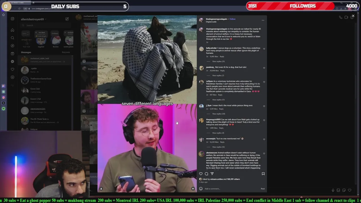Start a video call from the chat header
This screenshot has width=361, height=203.
(x=346, y=17)
